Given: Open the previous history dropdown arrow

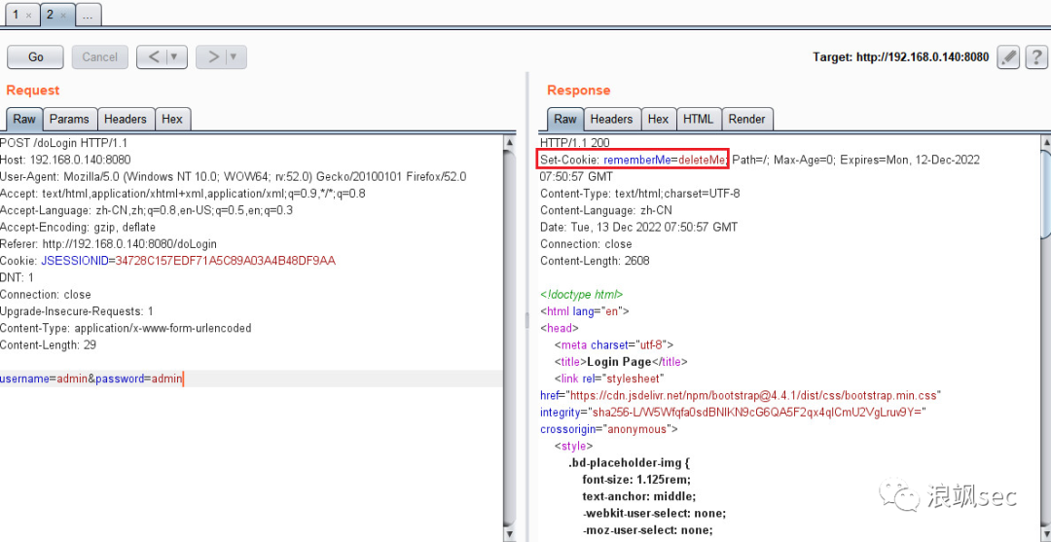Looking at the screenshot, I should 176,57.
